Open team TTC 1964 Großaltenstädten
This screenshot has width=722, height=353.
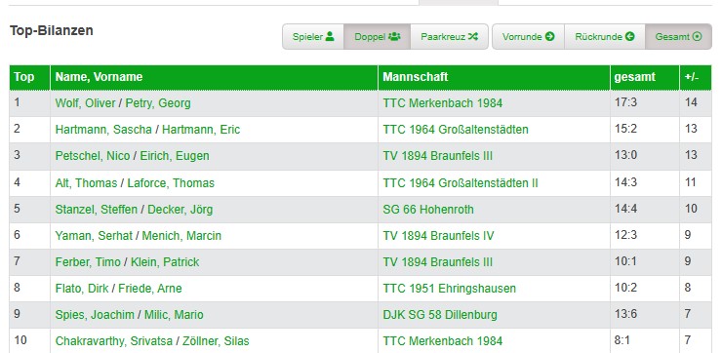pos(456,130)
